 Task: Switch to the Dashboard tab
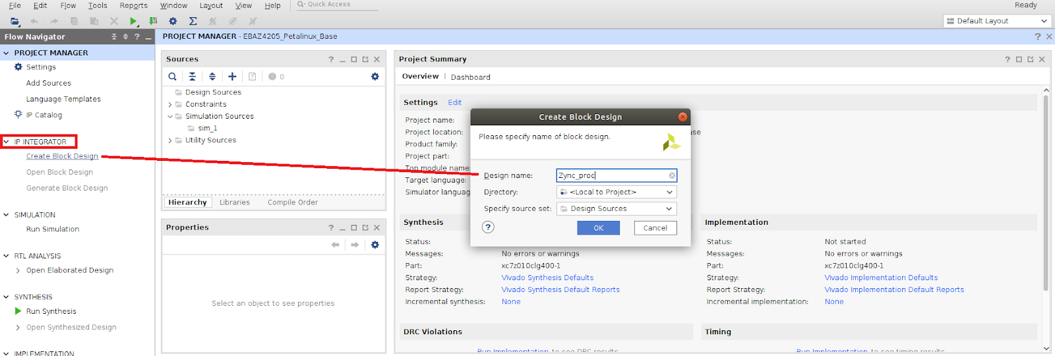coord(471,77)
